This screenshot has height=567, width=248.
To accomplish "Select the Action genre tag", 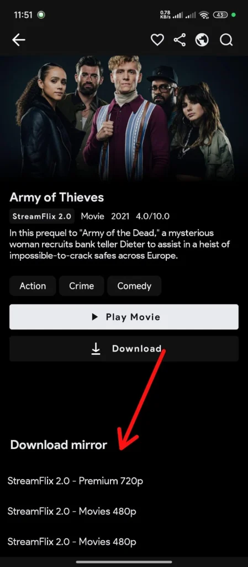I will coord(33,286).
